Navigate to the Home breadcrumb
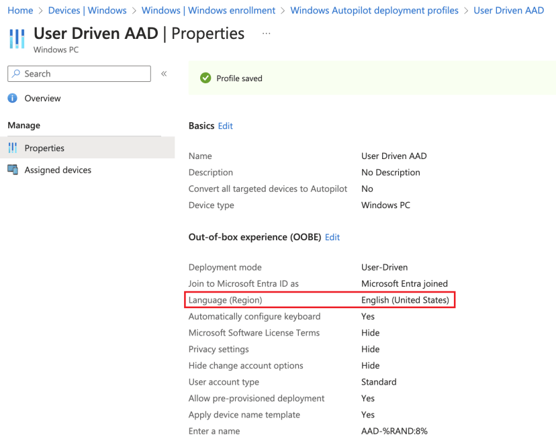 (20, 10)
